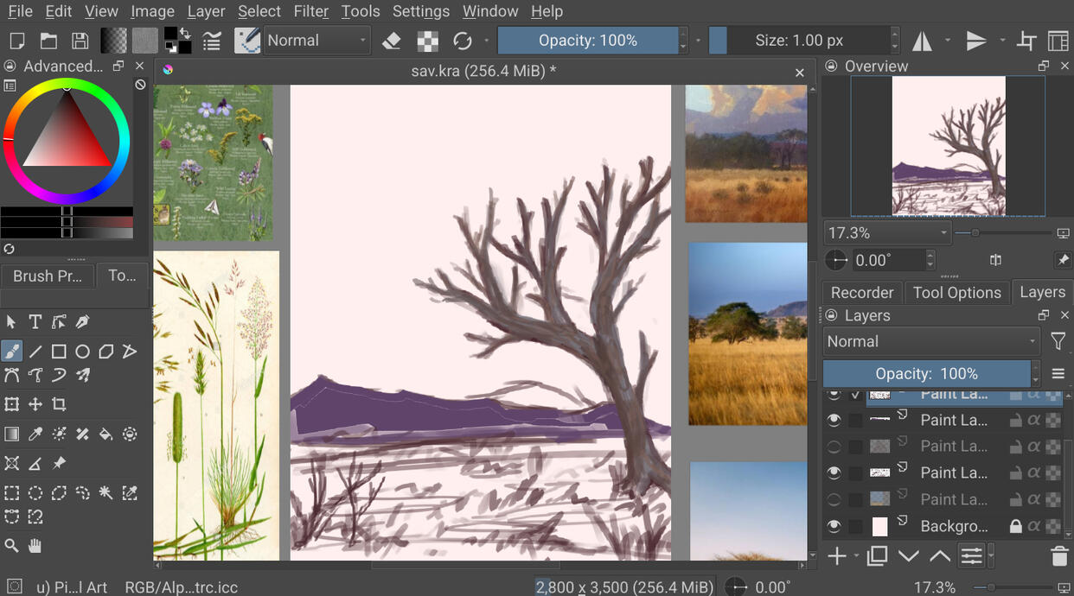Open the 17.3% zoom level dropdown
This screenshot has height=596, width=1074.
887,233
